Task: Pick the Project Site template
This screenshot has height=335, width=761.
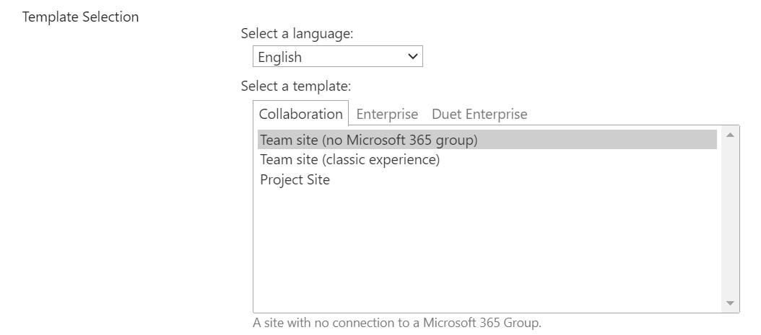Action: coord(295,180)
